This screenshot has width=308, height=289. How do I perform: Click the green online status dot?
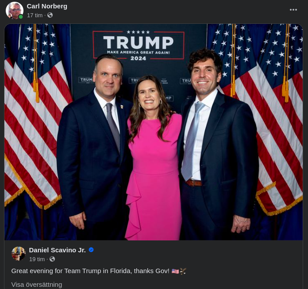coord(21,17)
